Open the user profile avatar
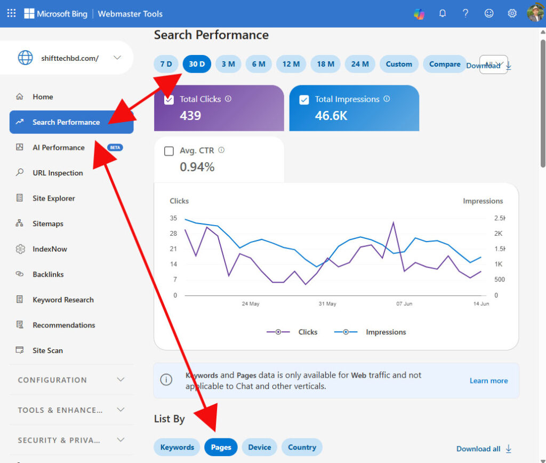Viewport: 546px width, 463px height. click(x=535, y=13)
